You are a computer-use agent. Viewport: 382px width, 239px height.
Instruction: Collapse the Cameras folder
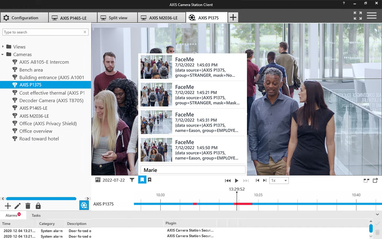coord(3,54)
